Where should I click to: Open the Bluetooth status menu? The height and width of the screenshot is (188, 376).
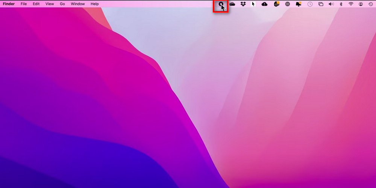[341, 4]
